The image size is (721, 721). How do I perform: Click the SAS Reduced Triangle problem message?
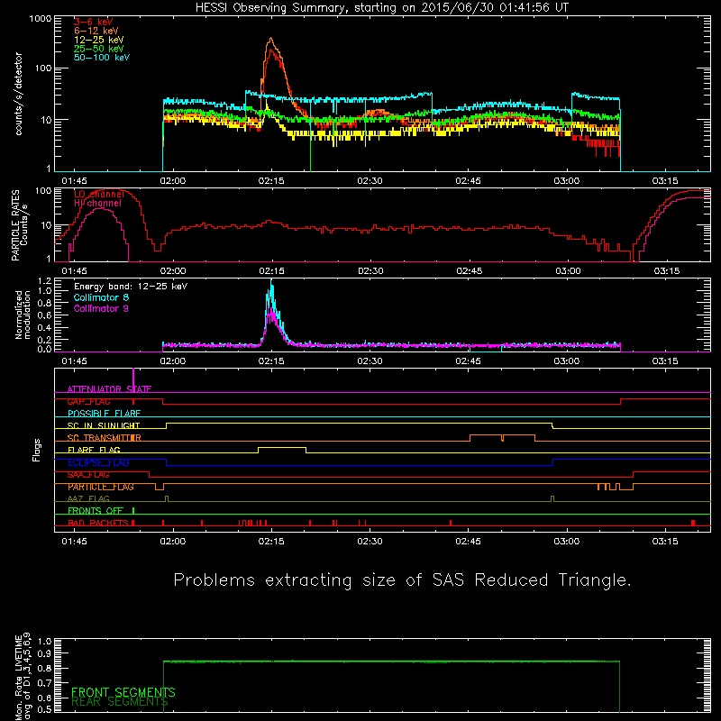coord(402,580)
